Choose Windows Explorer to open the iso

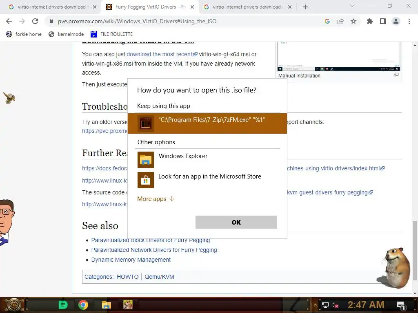[x=207, y=160]
